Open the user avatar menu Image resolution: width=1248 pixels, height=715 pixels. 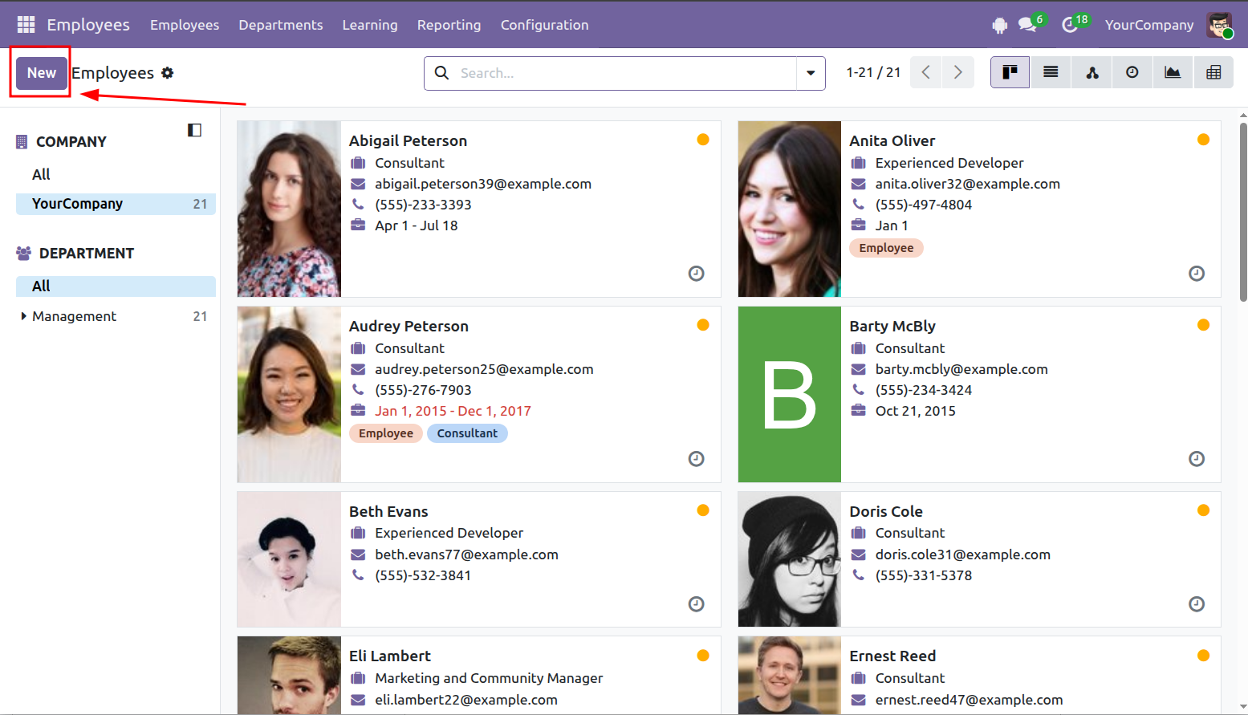click(1219, 25)
